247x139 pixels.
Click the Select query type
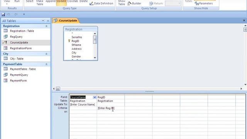[30, 2]
